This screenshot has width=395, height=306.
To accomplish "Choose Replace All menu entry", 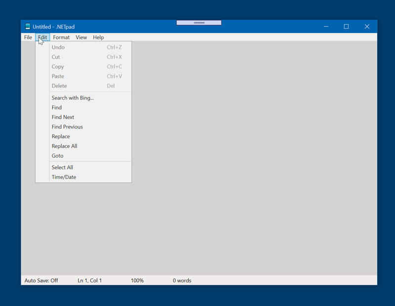I will (x=64, y=146).
